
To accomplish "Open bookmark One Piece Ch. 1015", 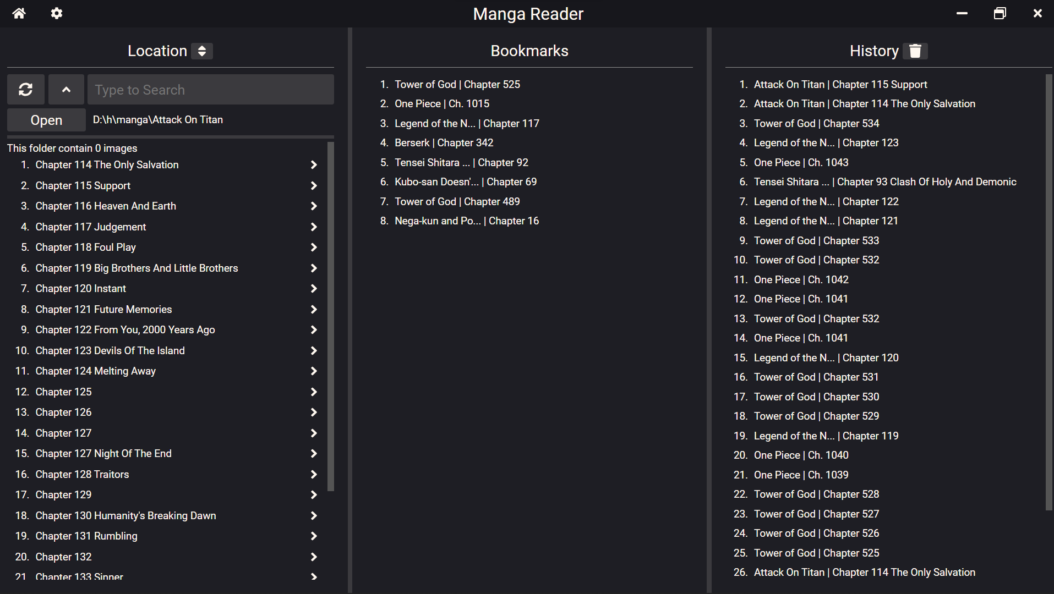I will [x=441, y=104].
